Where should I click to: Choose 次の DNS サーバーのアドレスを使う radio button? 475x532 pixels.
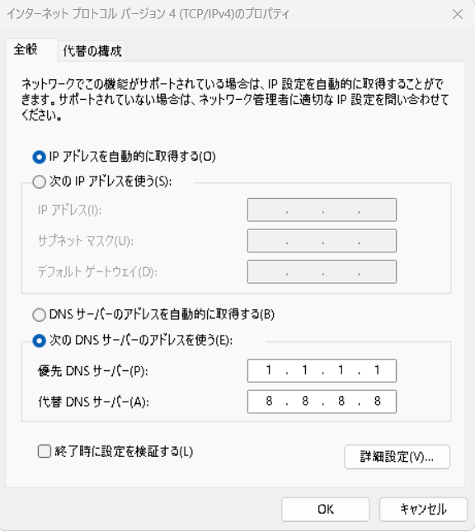tap(39, 341)
